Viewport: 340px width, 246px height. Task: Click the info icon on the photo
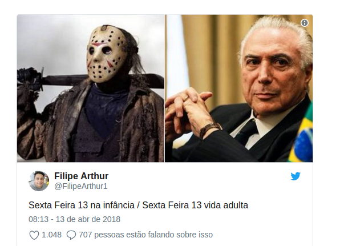[305, 23]
